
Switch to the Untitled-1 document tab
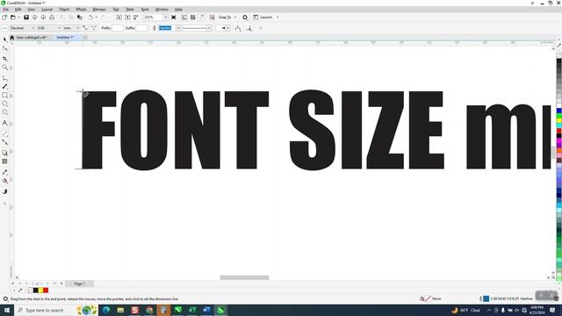(65, 37)
